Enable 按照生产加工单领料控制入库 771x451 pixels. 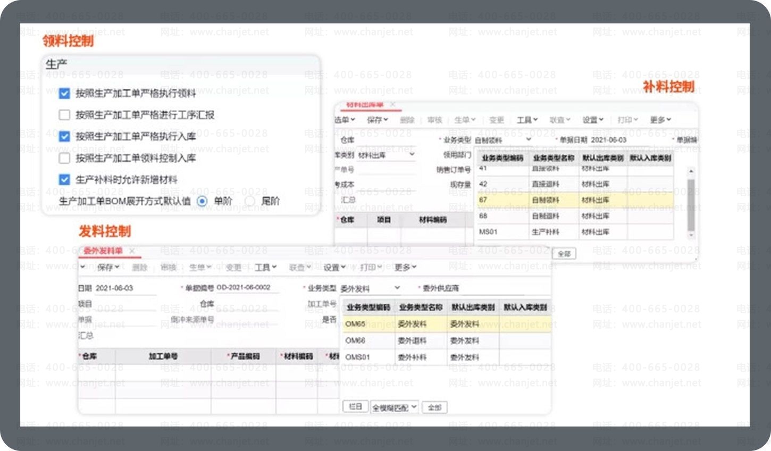tap(64, 158)
